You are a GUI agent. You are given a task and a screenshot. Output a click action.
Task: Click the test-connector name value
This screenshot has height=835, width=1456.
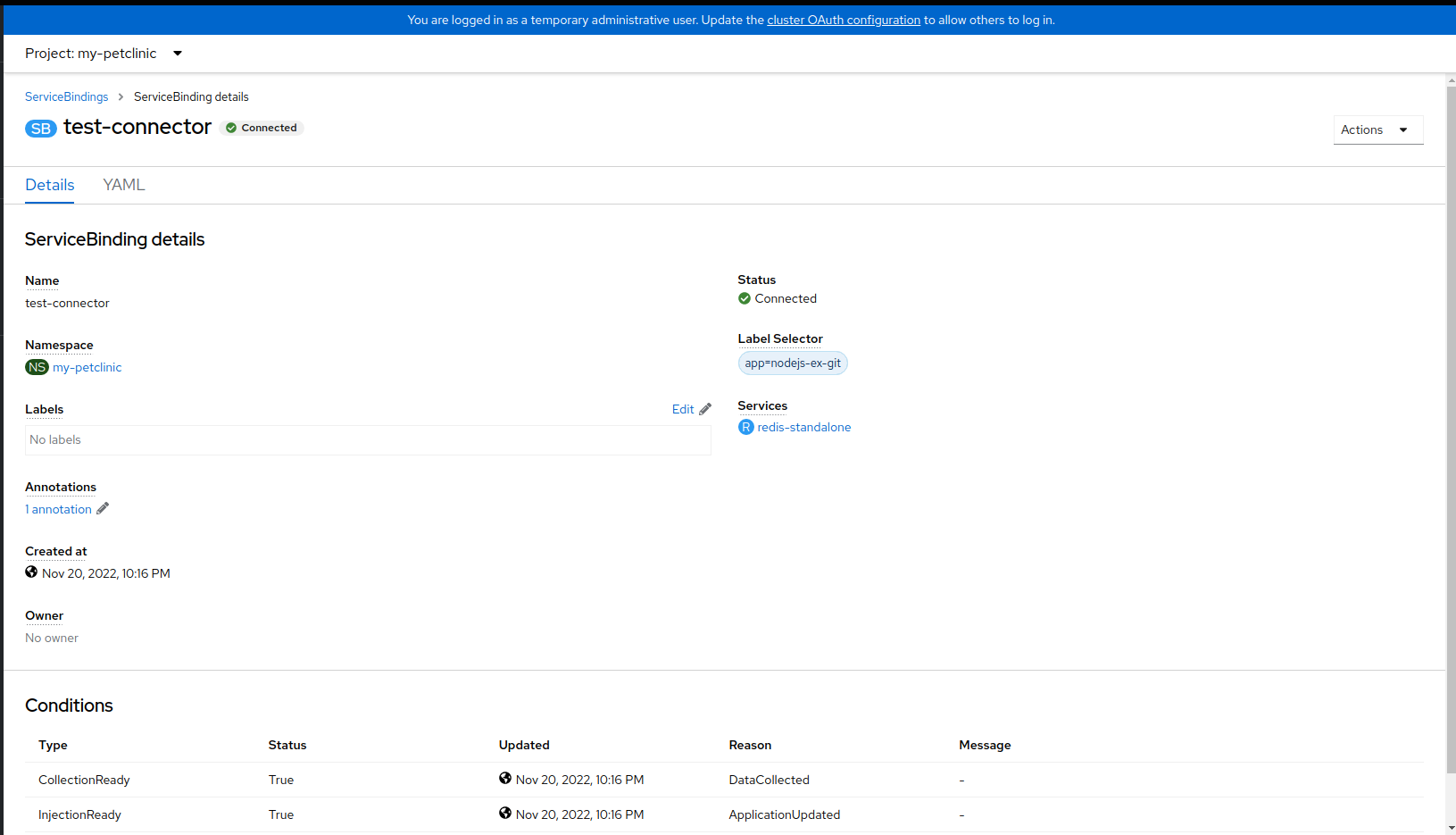(68, 303)
